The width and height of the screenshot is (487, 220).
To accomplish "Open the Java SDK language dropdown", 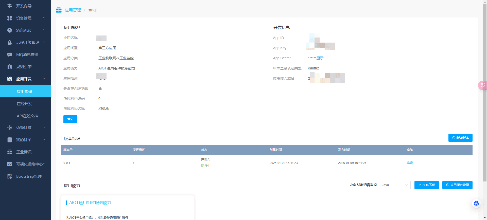I will point(394,185).
